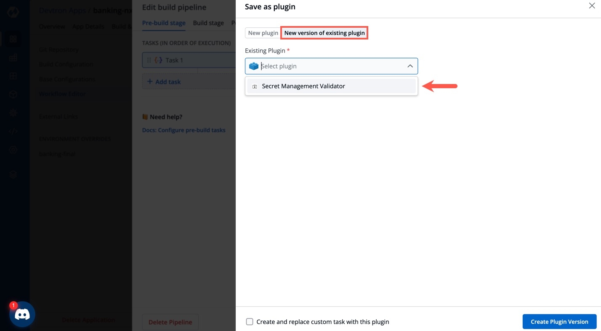Click the Add task button
The image size is (601, 331).
[x=164, y=82]
